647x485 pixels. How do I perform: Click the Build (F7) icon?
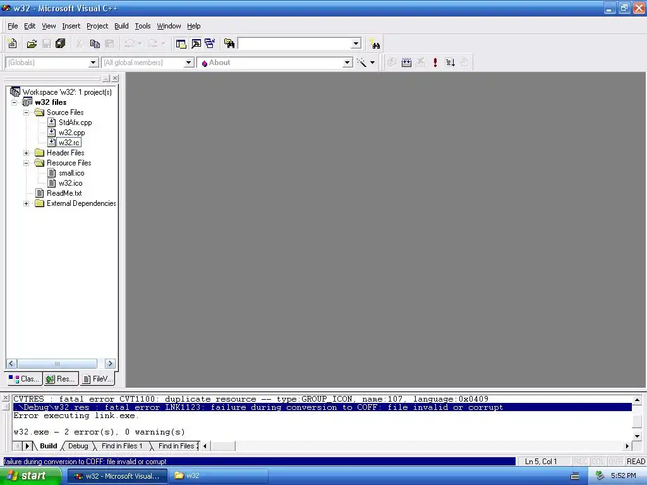(406, 63)
